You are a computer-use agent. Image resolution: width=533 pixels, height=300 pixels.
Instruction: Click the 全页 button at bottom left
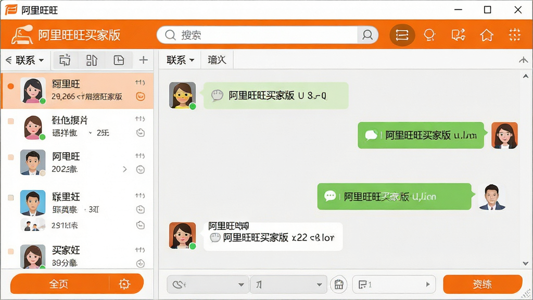(x=59, y=284)
